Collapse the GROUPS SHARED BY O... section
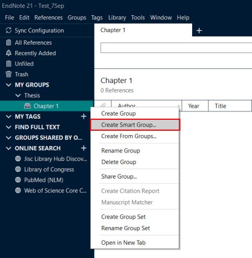The width and height of the screenshot is (252, 258). [x=8, y=138]
